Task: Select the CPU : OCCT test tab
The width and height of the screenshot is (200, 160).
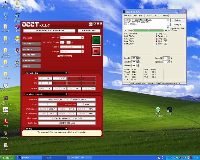Action: click(x=31, y=38)
